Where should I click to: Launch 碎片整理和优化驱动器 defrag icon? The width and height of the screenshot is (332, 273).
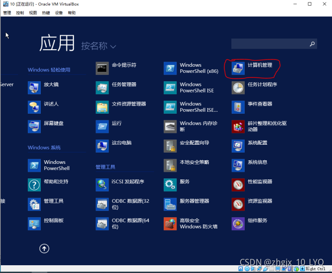click(x=238, y=127)
